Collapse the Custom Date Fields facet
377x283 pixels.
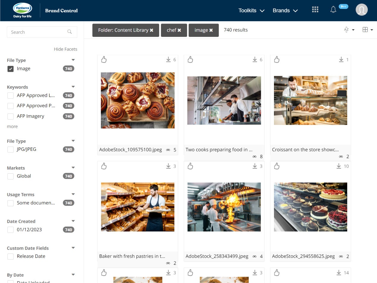73,248
